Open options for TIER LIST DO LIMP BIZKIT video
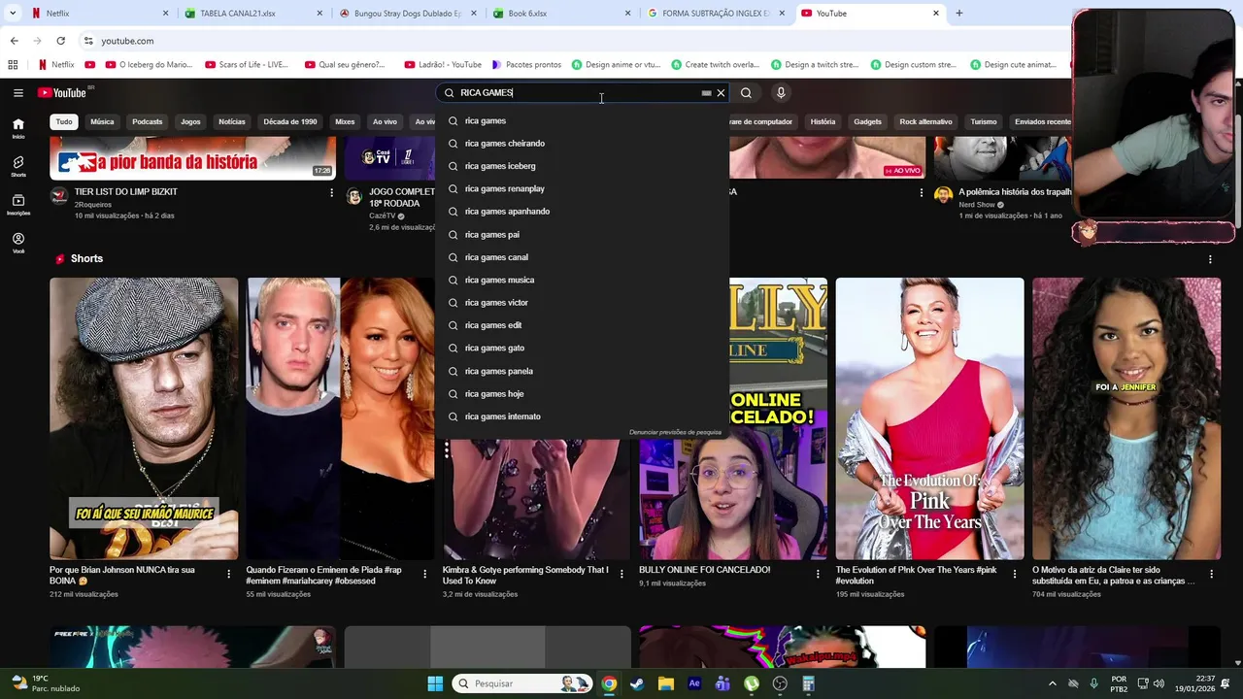Image resolution: width=1243 pixels, height=699 pixels. 331,193
